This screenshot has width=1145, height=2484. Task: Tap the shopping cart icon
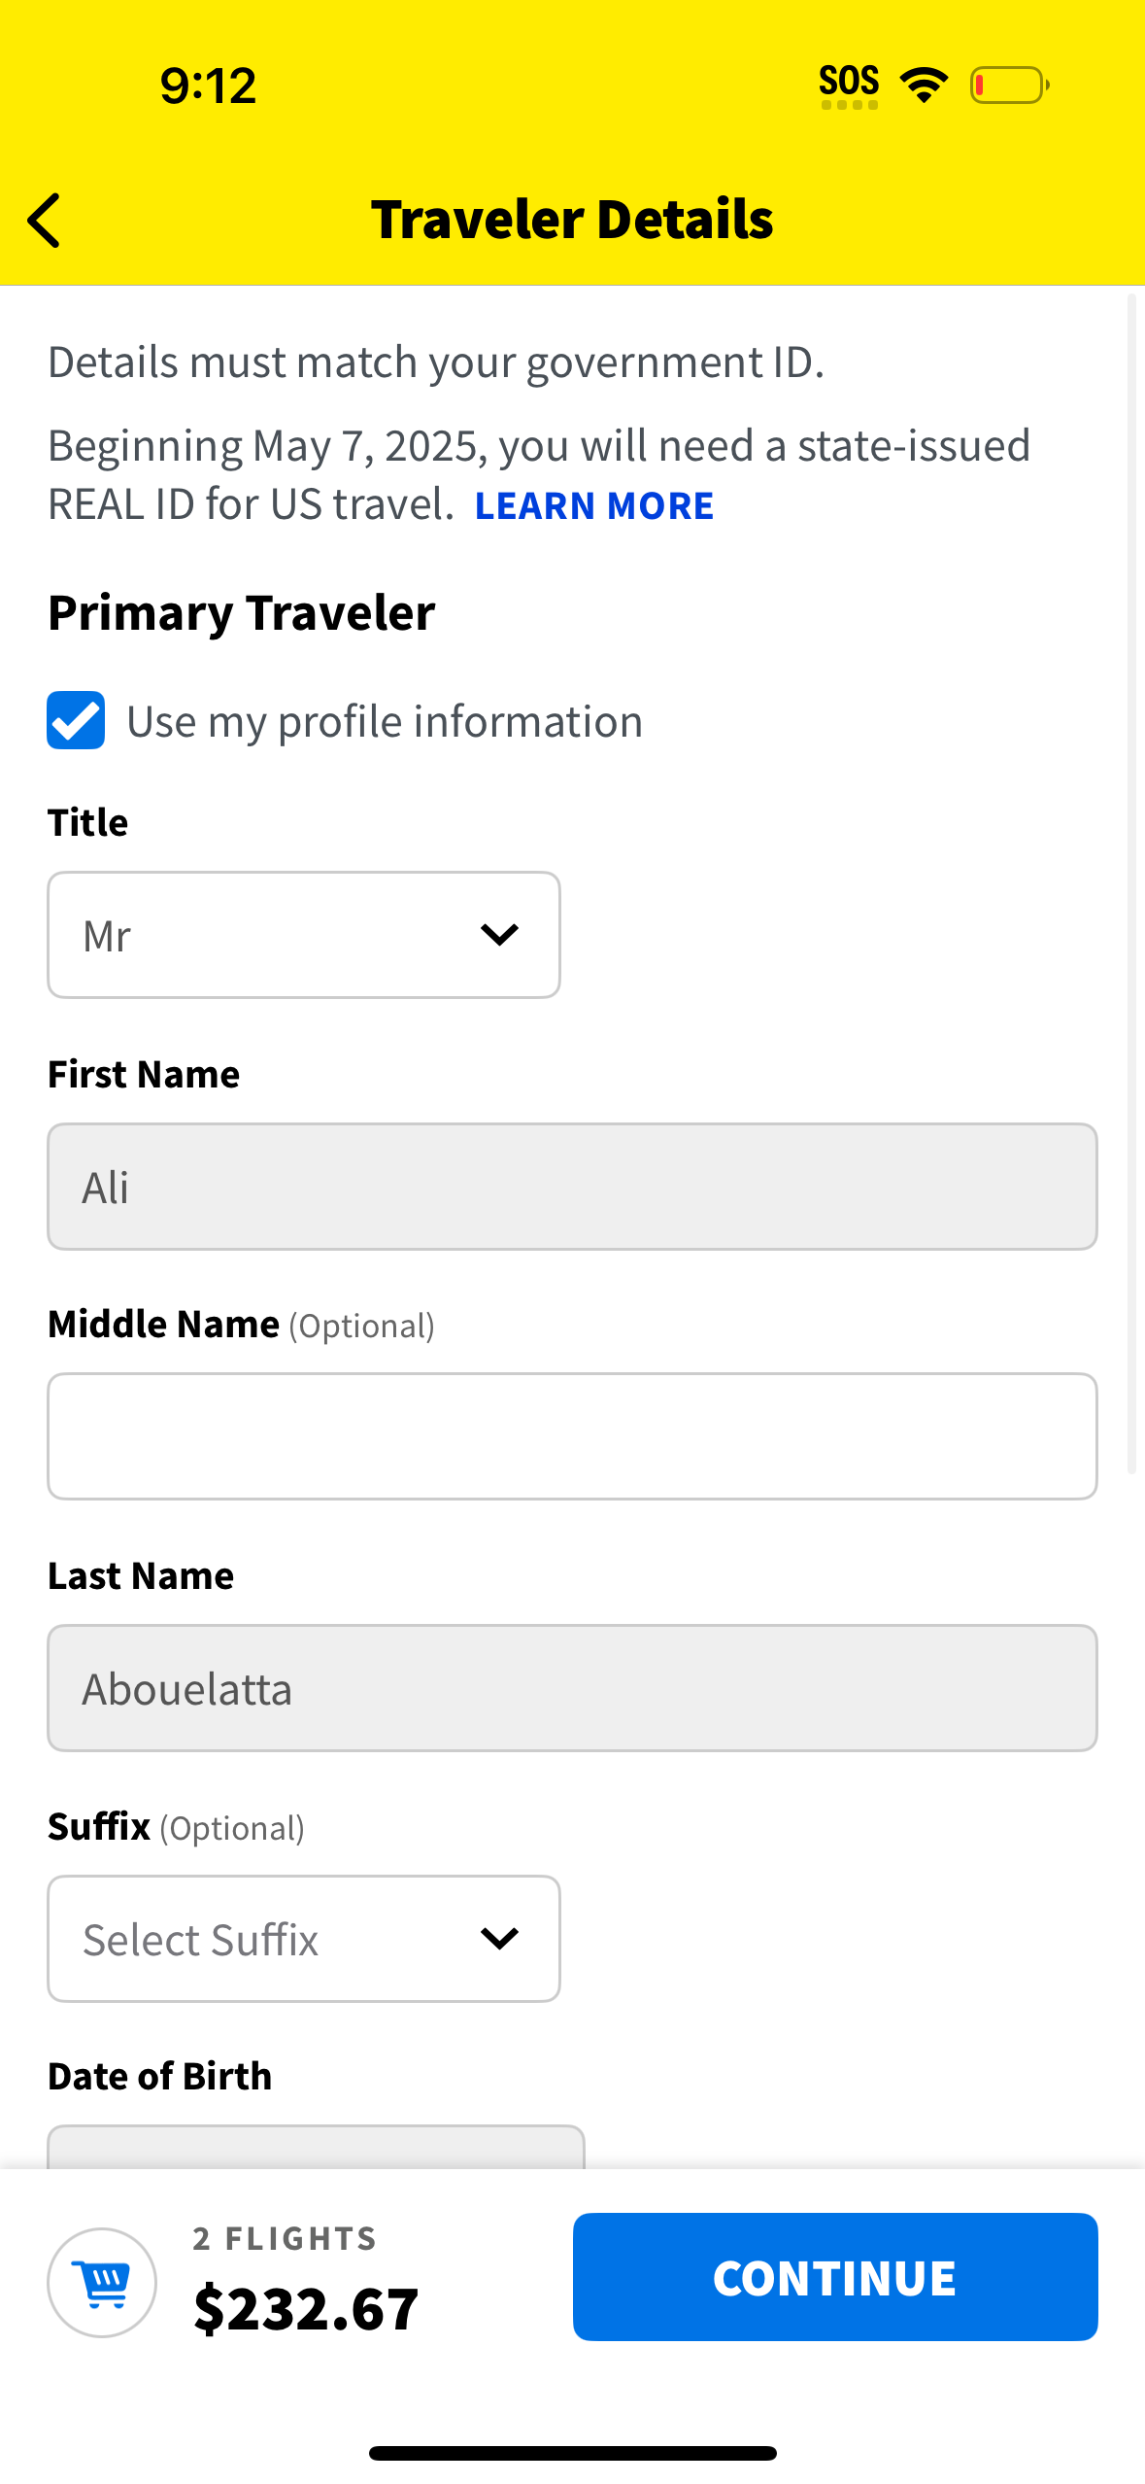tap(101, 2282)
